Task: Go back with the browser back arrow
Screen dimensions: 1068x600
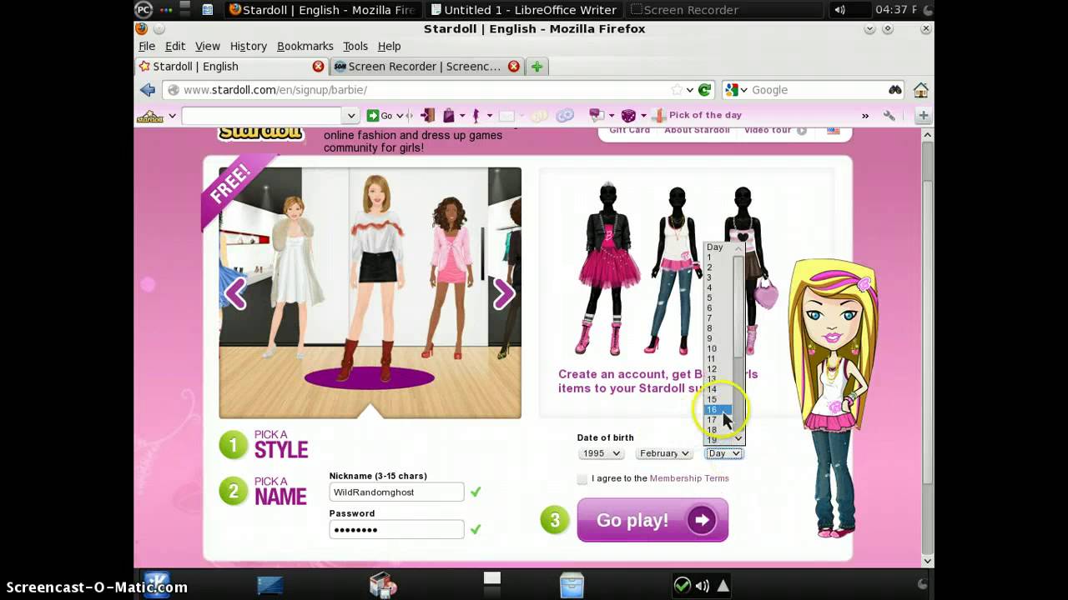Action: 148,90
